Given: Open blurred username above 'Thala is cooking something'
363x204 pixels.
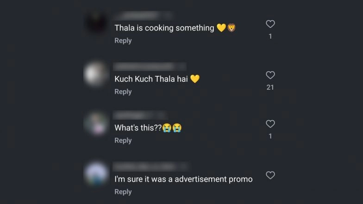Looking at the screenshot, I should [x=144, y=16].
